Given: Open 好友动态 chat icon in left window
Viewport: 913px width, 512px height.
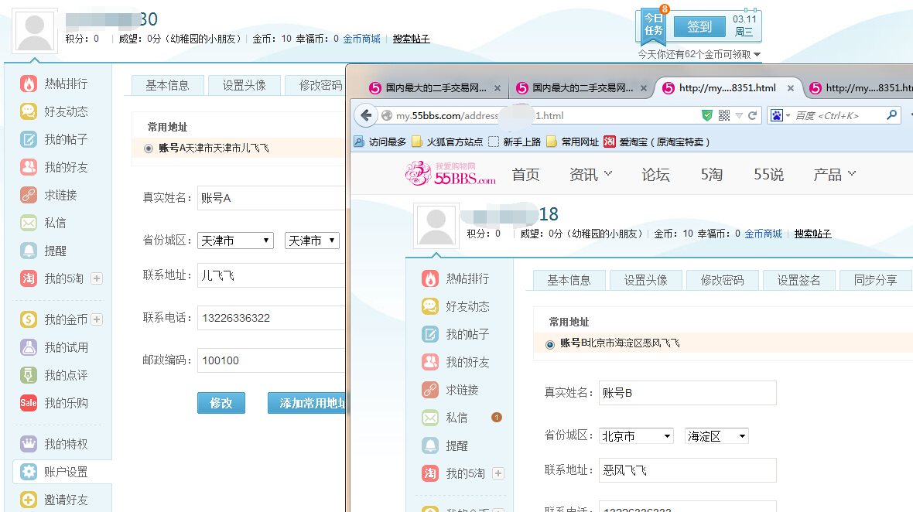Looking at the screenshot, I should click(28, 111).
